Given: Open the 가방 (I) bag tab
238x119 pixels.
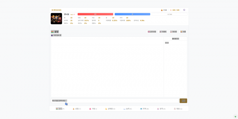Looking at the screenshot, I should [x=93, y=109].
